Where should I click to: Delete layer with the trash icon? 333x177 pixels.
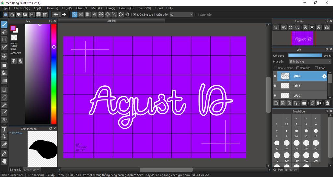(x=327, y=103)
